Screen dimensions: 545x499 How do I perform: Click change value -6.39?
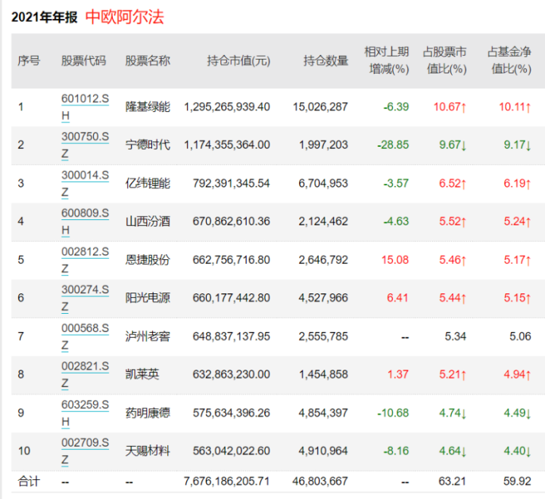pos(396,107)
